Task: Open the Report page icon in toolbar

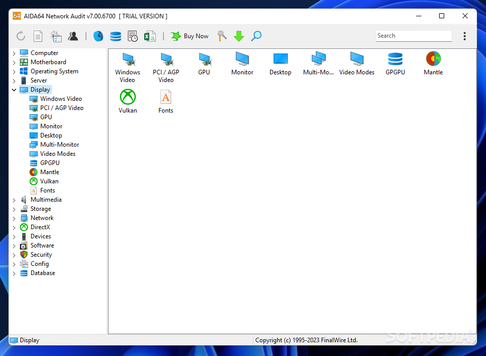Action: click(38, 36)
